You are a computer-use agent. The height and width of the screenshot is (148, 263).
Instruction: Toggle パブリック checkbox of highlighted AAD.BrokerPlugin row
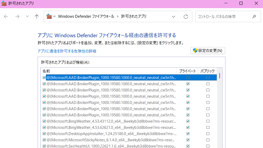[208, 78]
